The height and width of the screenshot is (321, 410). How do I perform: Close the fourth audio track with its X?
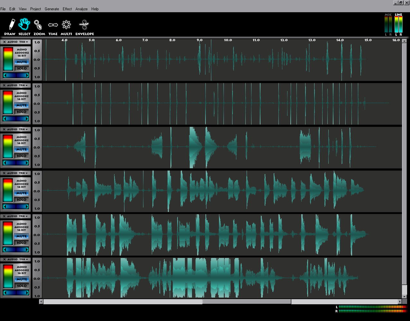tap(5, 173)
